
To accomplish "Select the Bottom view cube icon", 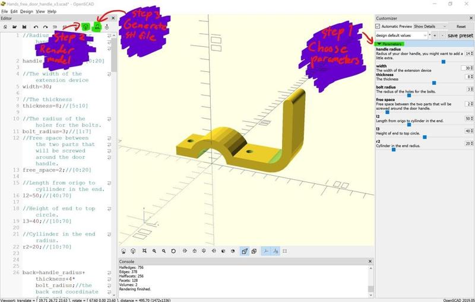I will (204, 251).
